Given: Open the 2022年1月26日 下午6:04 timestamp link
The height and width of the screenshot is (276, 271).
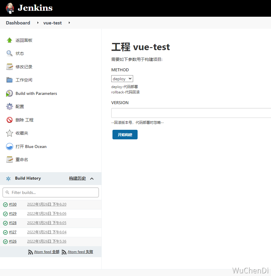Looking at the screenshot, I should [47, 232].
